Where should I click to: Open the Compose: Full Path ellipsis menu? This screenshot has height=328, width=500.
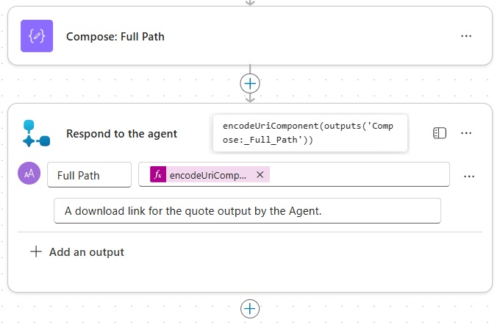coord(465,36)
